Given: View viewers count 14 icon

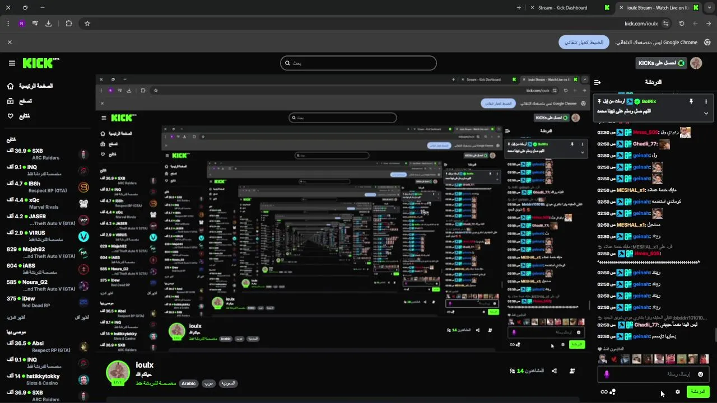Looking at the screenshot, I should (512, 371).
